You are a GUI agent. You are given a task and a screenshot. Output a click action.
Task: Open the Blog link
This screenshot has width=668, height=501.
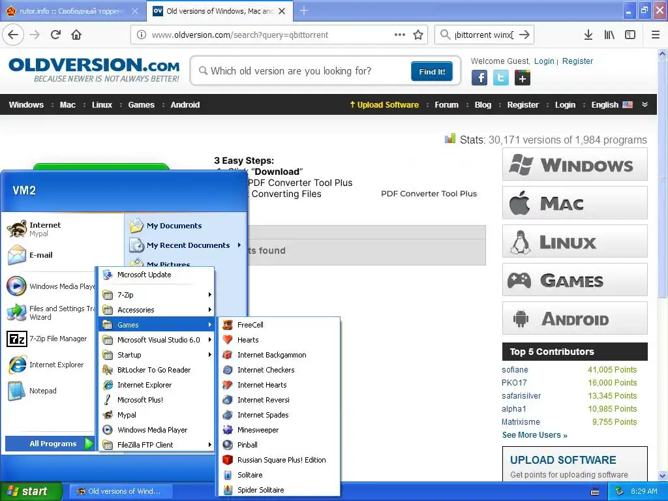(483, 105)
